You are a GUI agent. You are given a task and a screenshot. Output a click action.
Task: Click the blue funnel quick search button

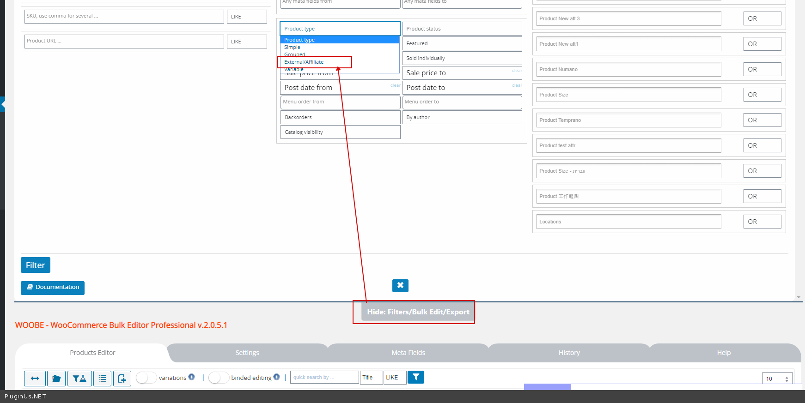(x=416, y=377)
